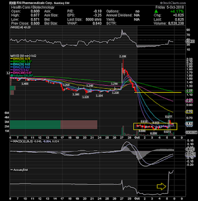Click the Health Care / Biotechnology sector text
Image resolution: width=198 pixels, height=201 pixels.
(x=33, y=8)
